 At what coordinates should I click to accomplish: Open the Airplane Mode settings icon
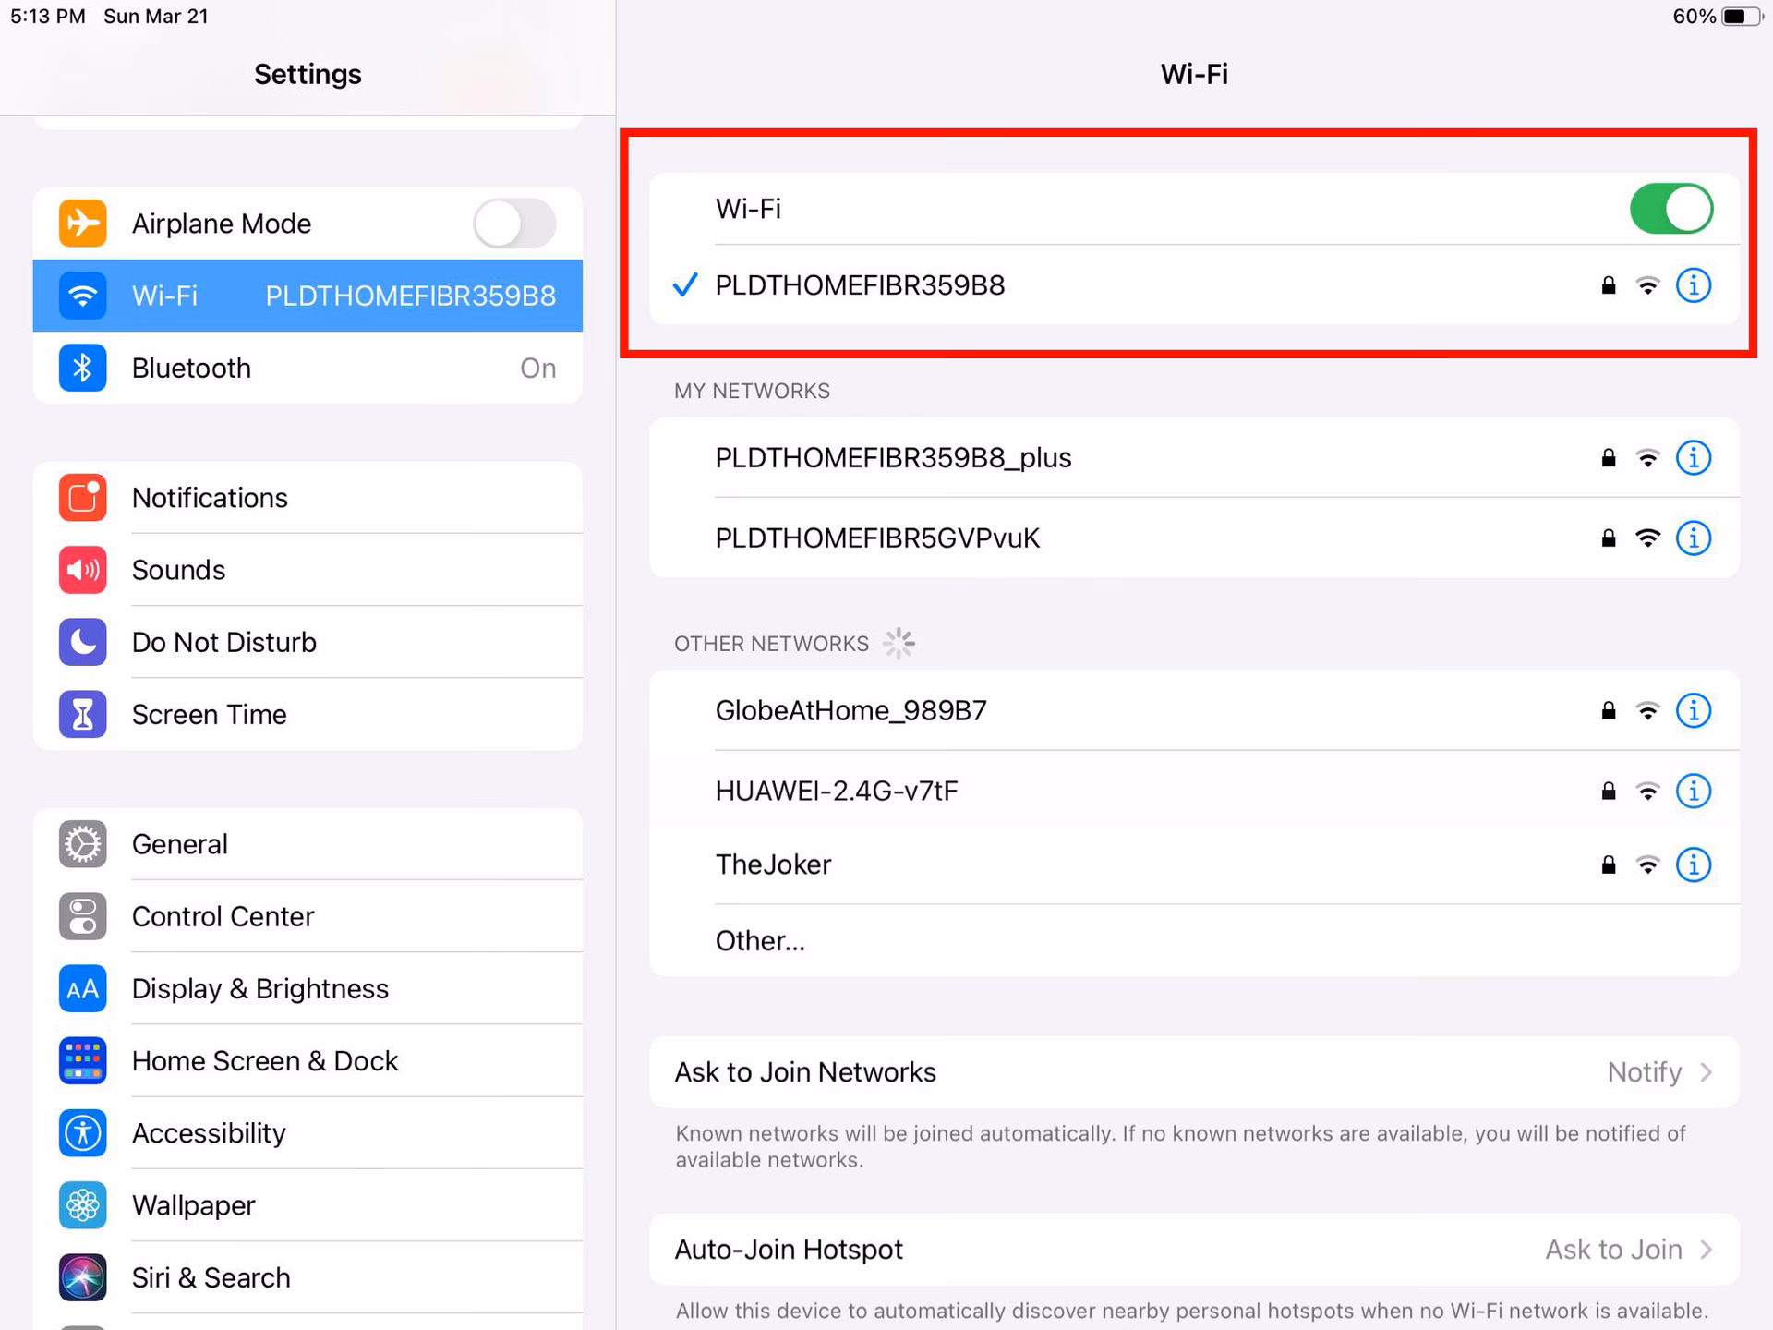(82, 223)
